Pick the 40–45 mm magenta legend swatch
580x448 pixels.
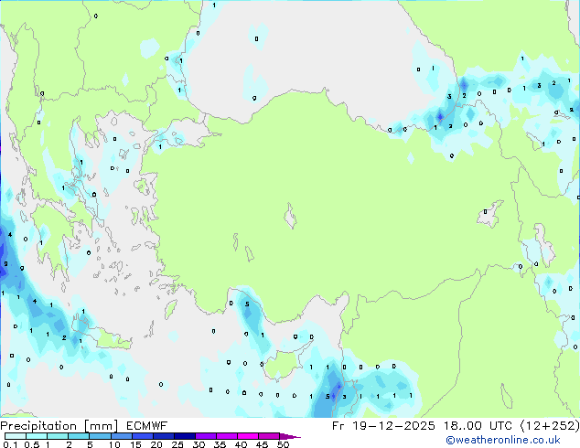click(x=248, y=436)
